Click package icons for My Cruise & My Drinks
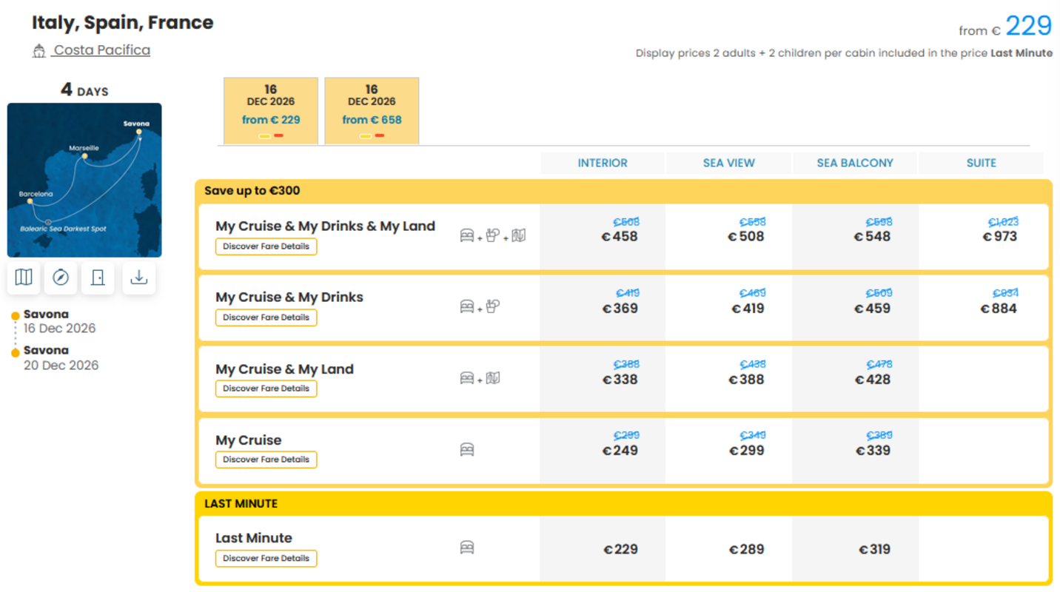1060x592 pixels. point(480,306)
